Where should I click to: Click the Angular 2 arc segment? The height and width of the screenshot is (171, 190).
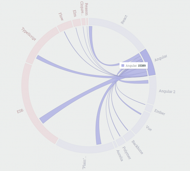click(x=152, y=90)
